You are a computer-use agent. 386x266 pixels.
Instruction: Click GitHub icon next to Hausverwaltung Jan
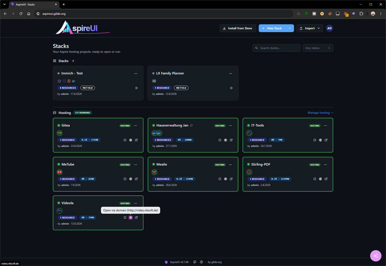tap(191, 125)
